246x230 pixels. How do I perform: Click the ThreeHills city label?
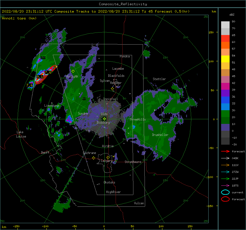(x=137, y=120)
